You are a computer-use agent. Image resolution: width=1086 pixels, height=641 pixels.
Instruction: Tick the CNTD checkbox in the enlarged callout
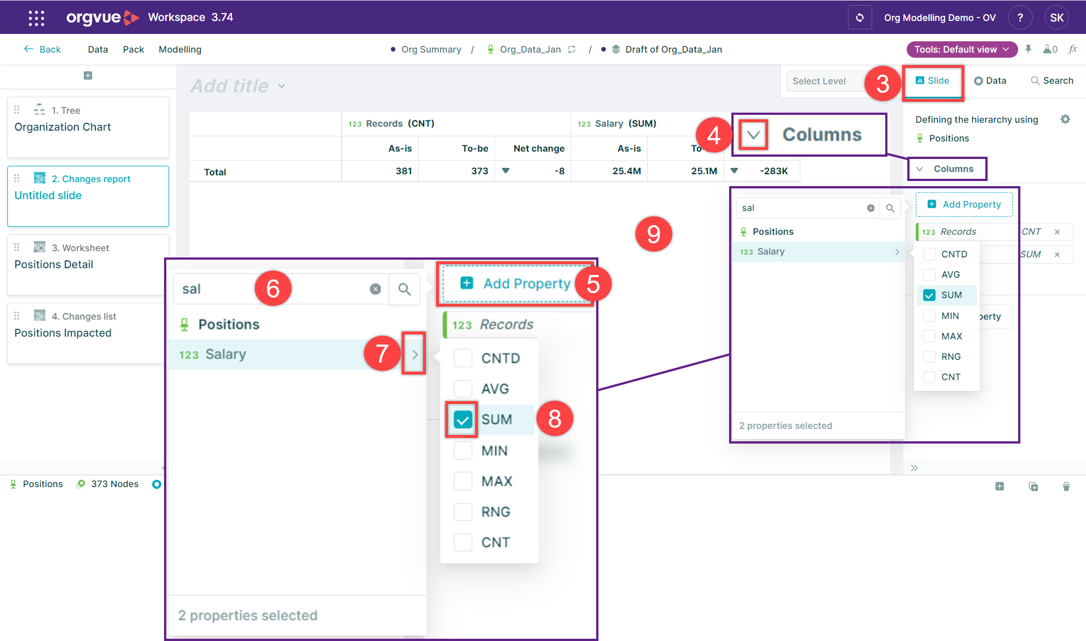[x=463, y=358]
